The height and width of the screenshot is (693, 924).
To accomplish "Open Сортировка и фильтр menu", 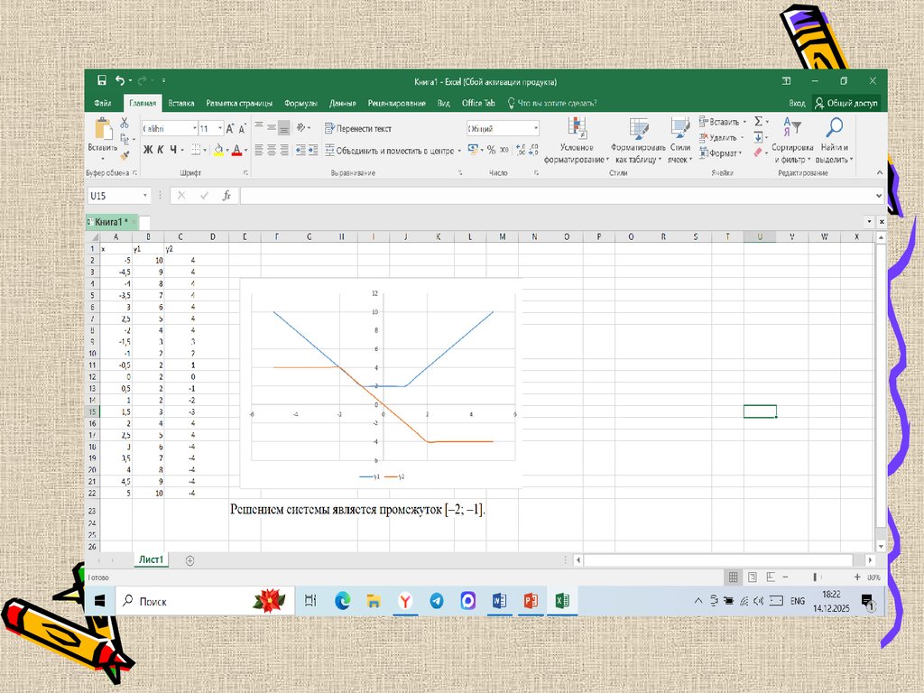I will (792, 140).
